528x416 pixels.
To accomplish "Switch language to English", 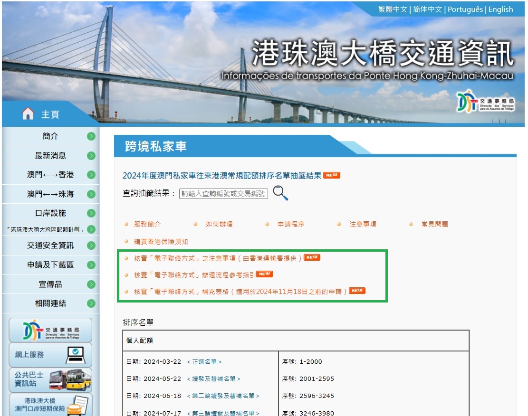I will coord(500,9).
